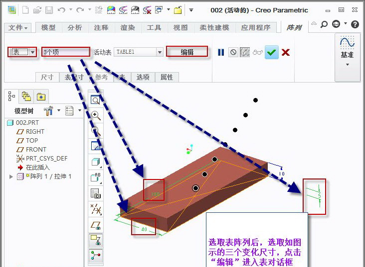Image resolution: width=365 pixels, height=267 pixels.
Task: Click the Windows switch icon
Action: click(x=159, y=10)
